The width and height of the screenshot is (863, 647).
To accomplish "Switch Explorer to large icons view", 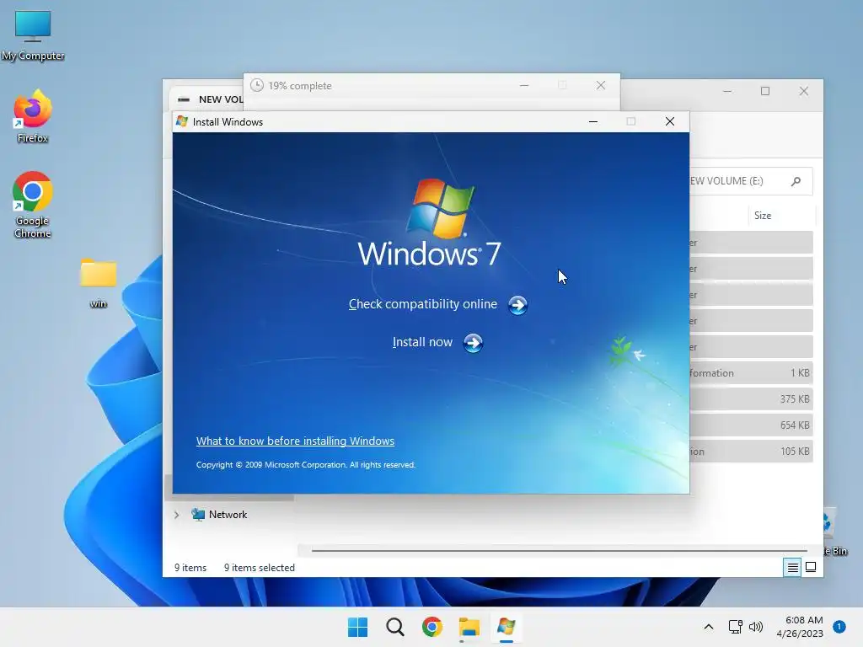I will (x=811, y=567).
